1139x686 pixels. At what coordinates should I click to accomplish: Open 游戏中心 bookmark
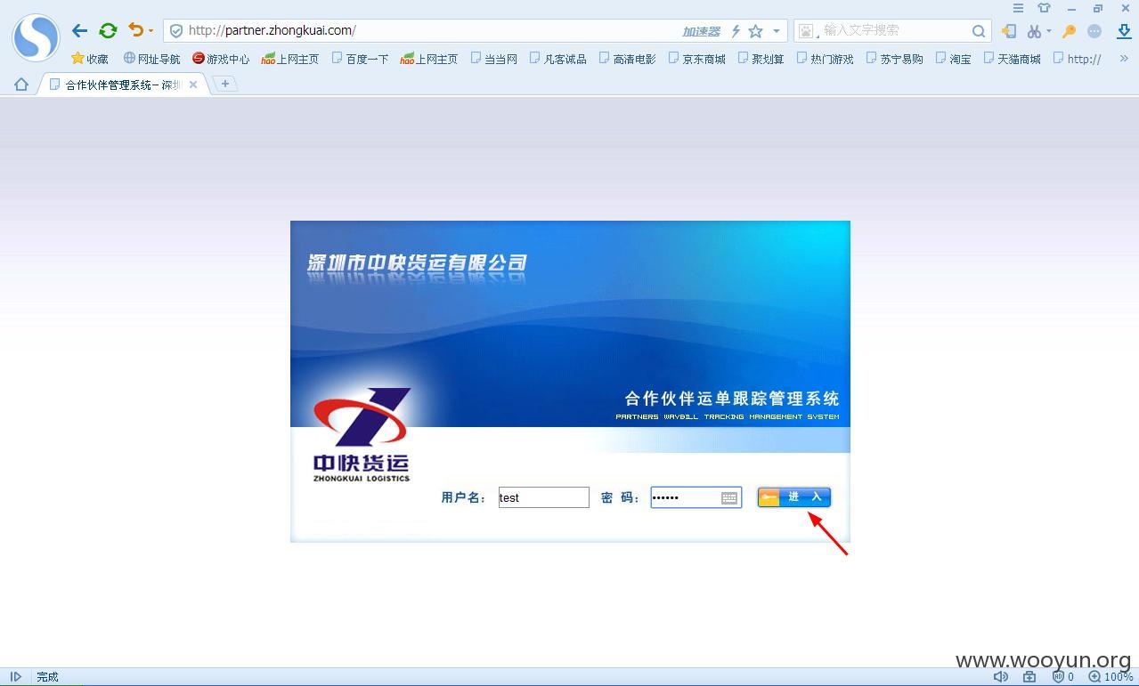(x=221, y=59)
